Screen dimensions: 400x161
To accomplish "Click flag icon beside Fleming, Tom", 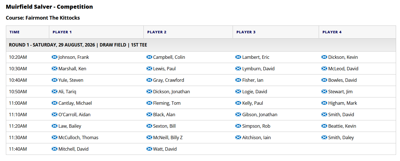I will coord(149,103).
